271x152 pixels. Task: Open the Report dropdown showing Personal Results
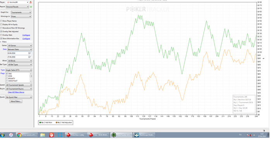tap(17, 7)
